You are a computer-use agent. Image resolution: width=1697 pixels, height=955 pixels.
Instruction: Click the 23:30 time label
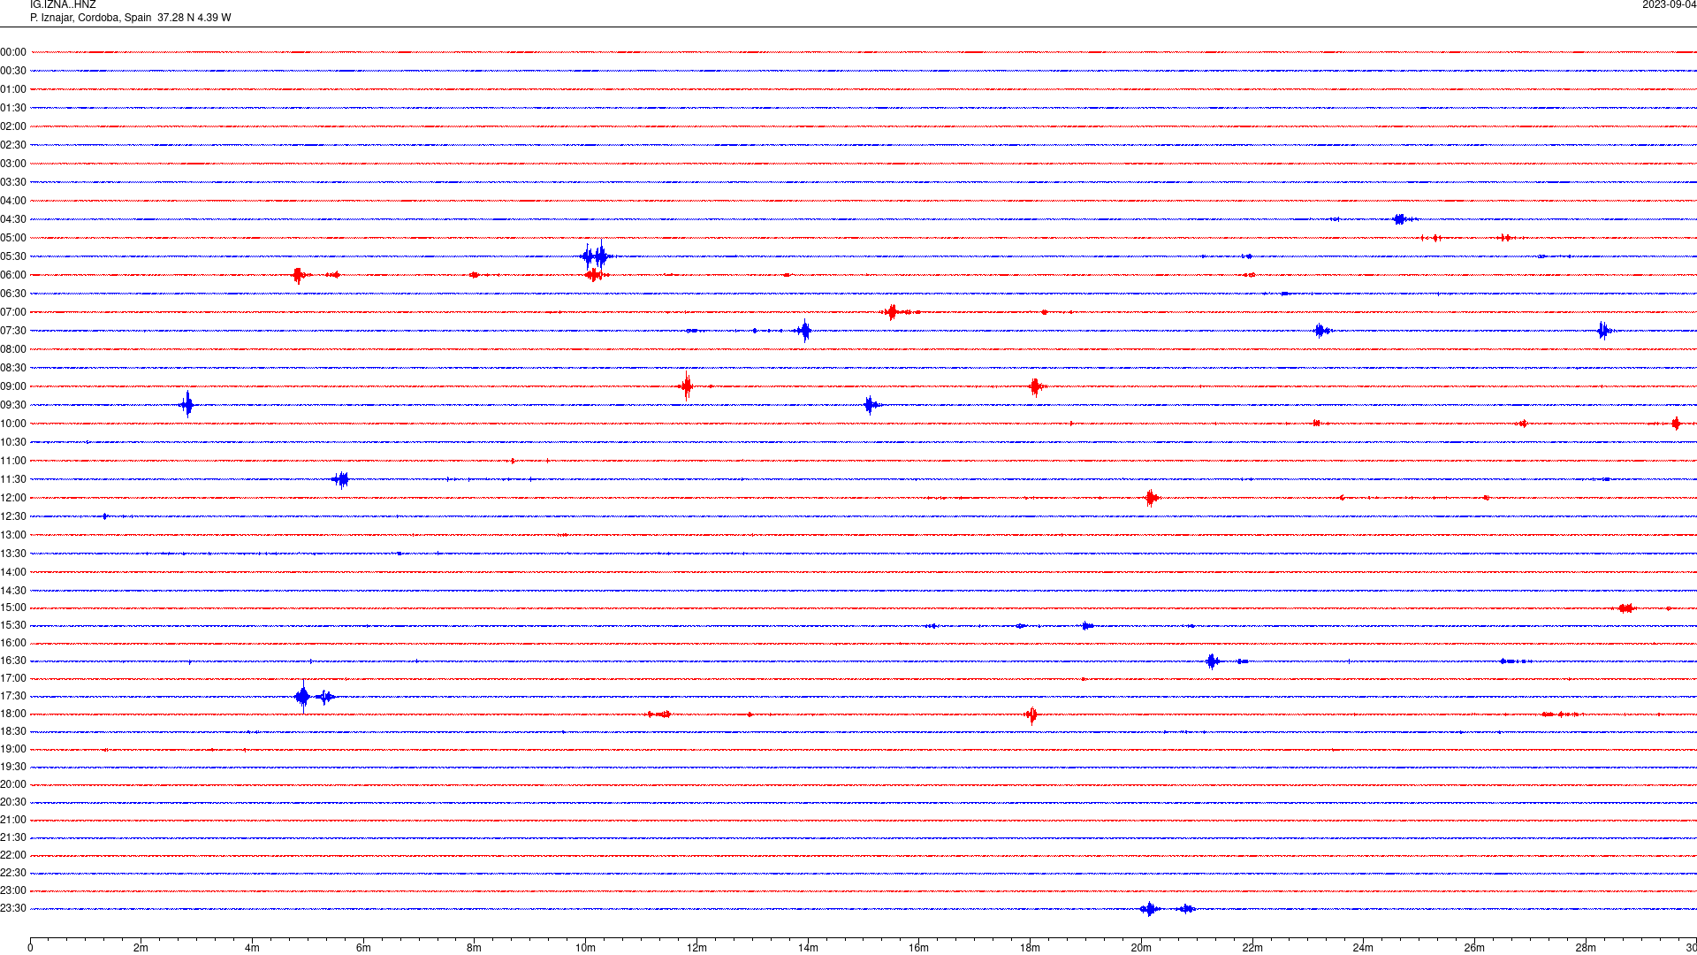click(x=13, y=908)
